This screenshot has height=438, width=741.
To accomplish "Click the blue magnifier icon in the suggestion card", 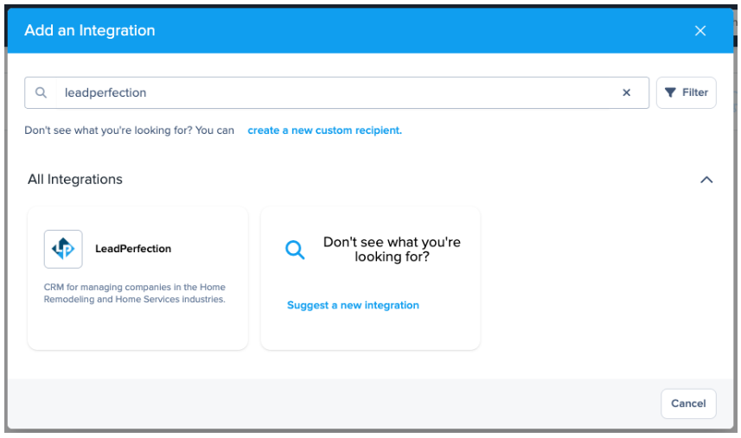I will pos(295,251).
